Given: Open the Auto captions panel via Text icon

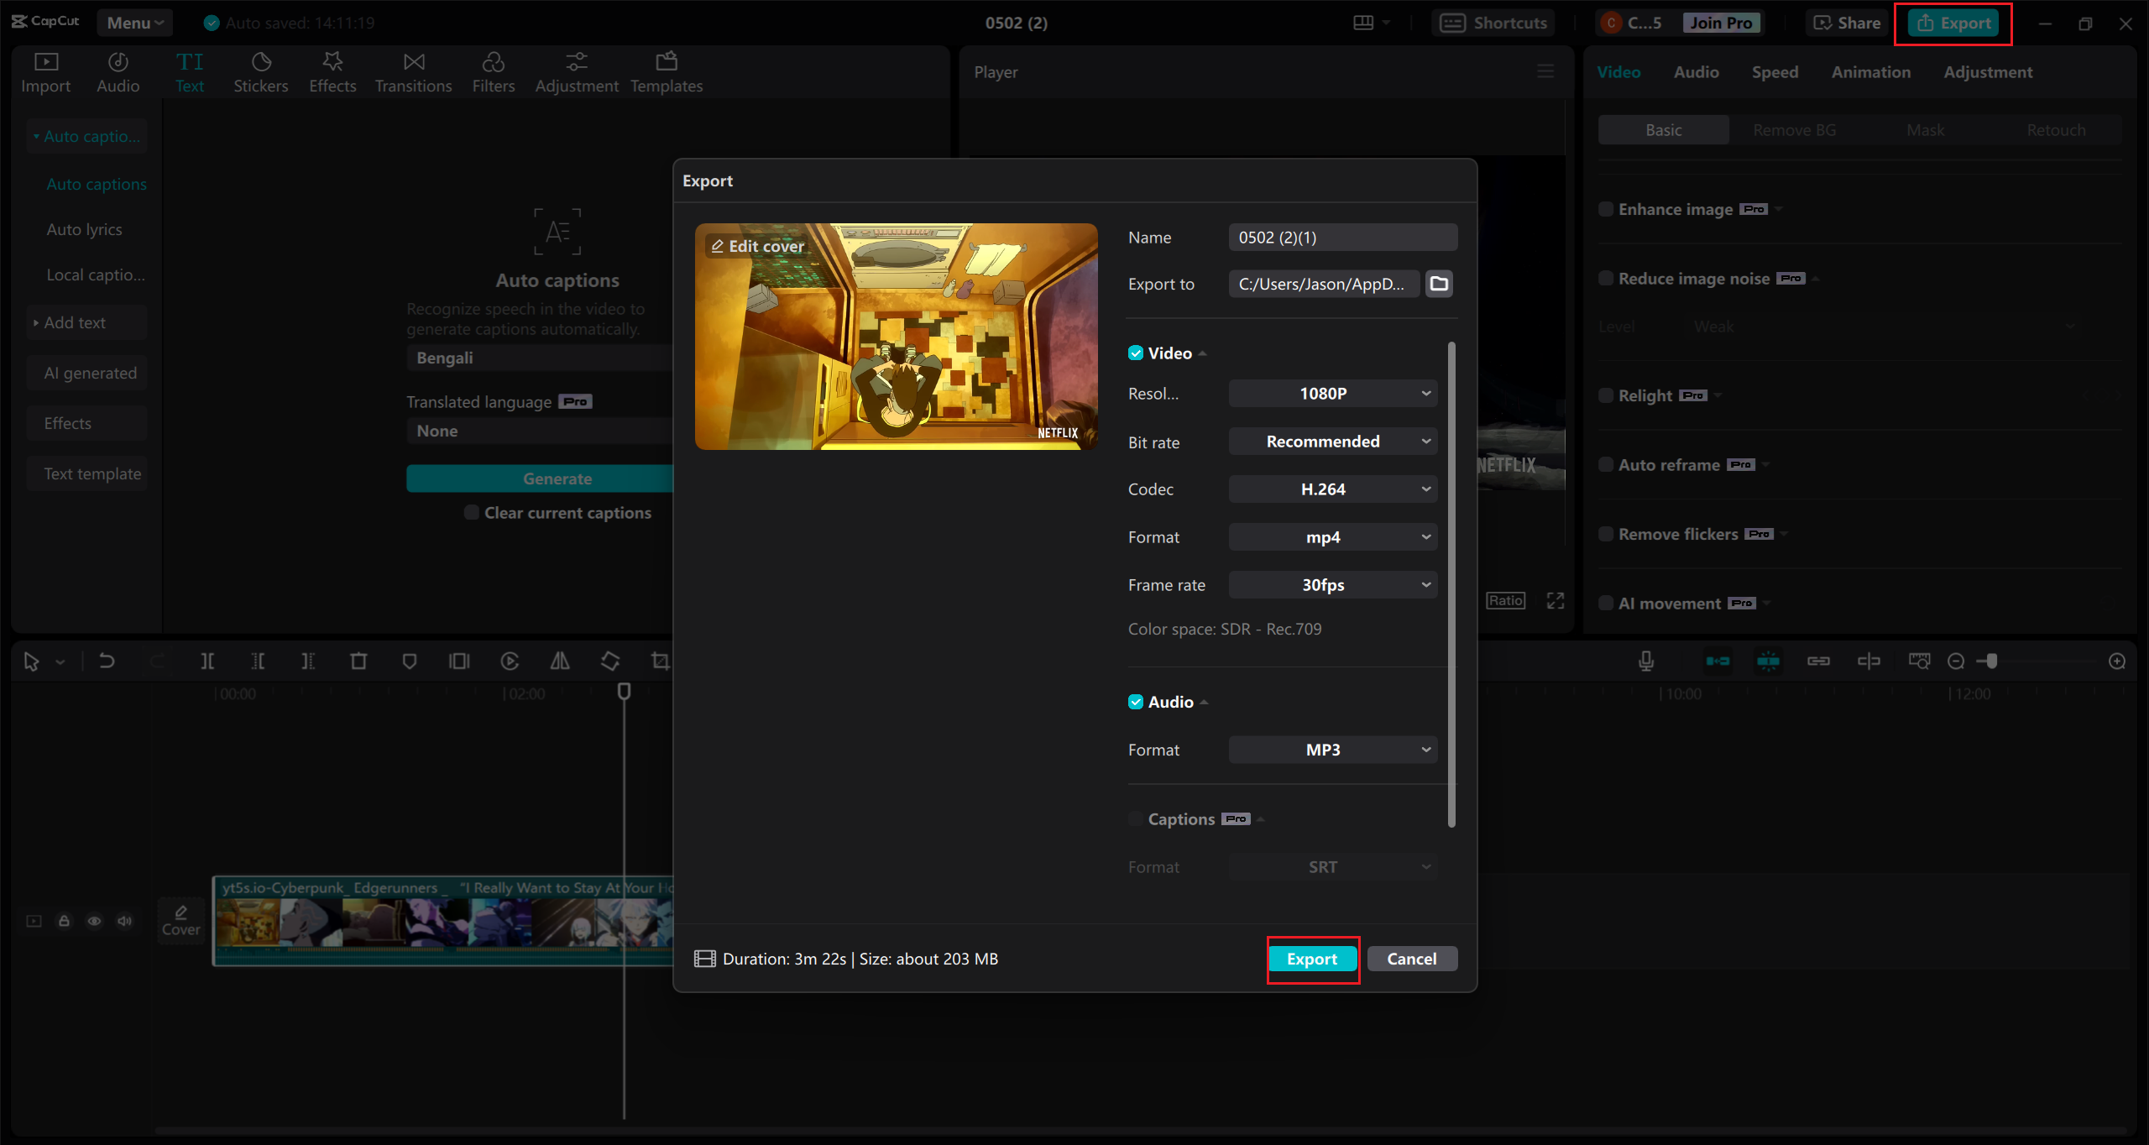Looking at the screenshot, I should point(191,71).
